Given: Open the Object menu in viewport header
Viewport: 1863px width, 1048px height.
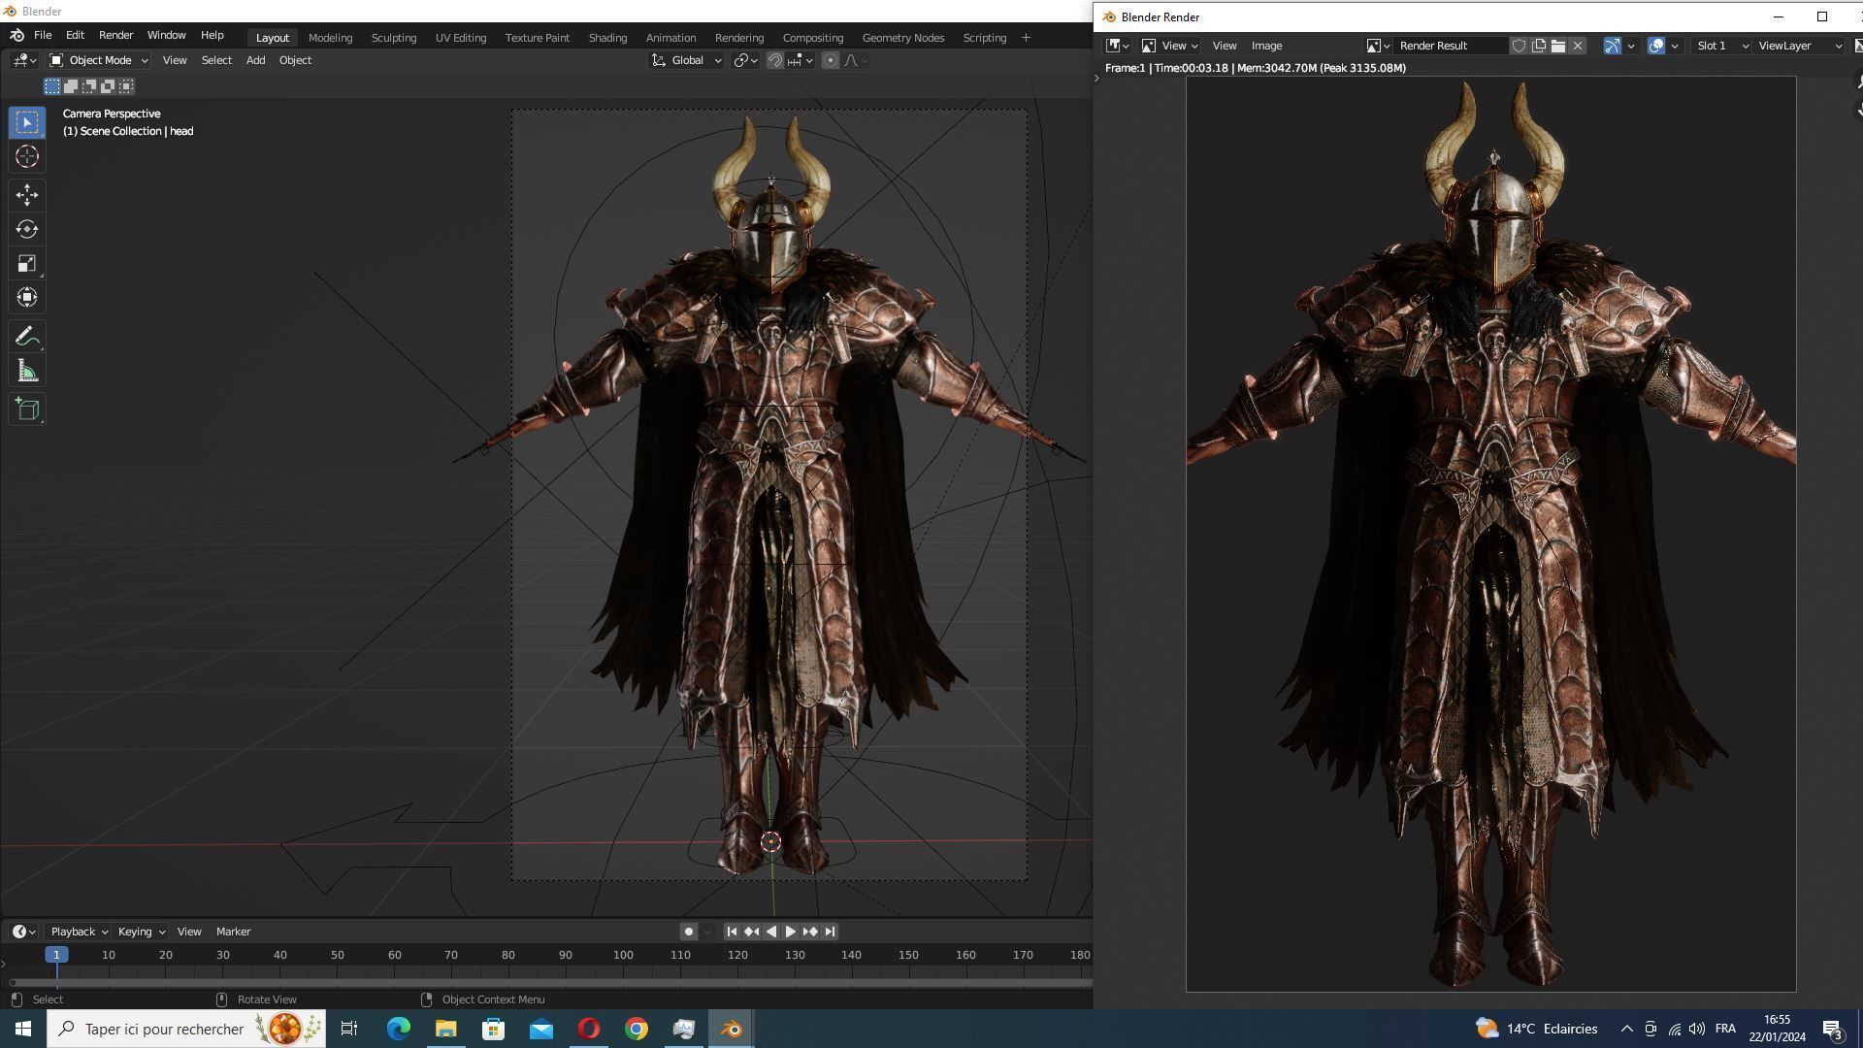Looking at the screenshot, I should 295,60.
